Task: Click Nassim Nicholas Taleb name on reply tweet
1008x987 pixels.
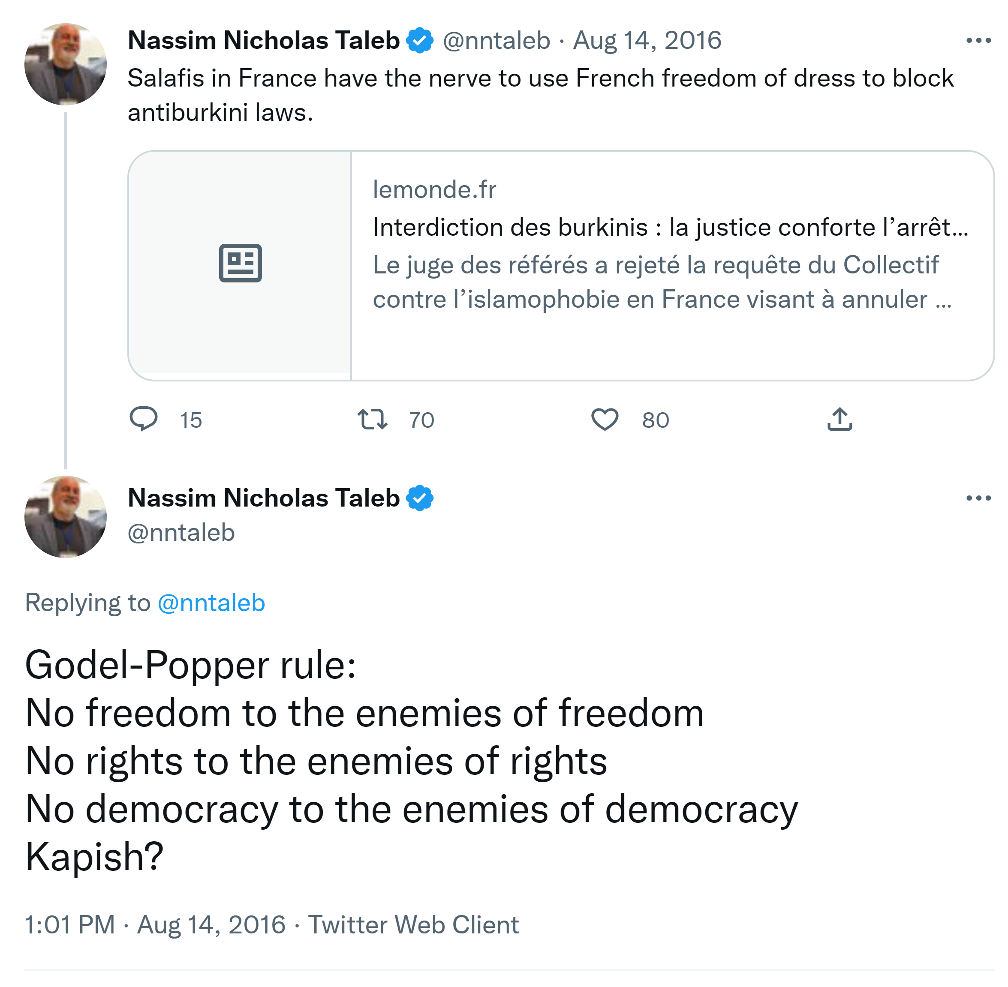Action: click(x=263, y=498)
